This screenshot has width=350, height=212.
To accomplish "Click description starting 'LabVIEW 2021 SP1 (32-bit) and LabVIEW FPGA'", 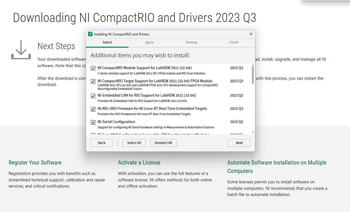I will pyautogui.click(x=158, y=87).
